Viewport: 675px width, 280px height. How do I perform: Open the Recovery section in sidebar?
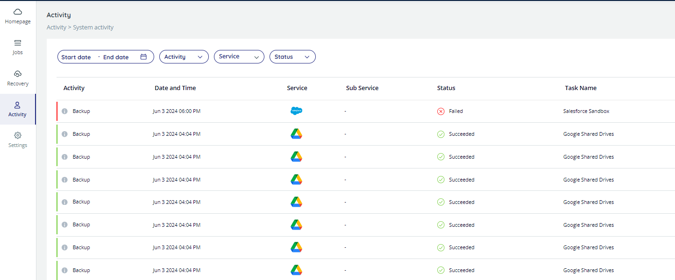click(18, 78)
